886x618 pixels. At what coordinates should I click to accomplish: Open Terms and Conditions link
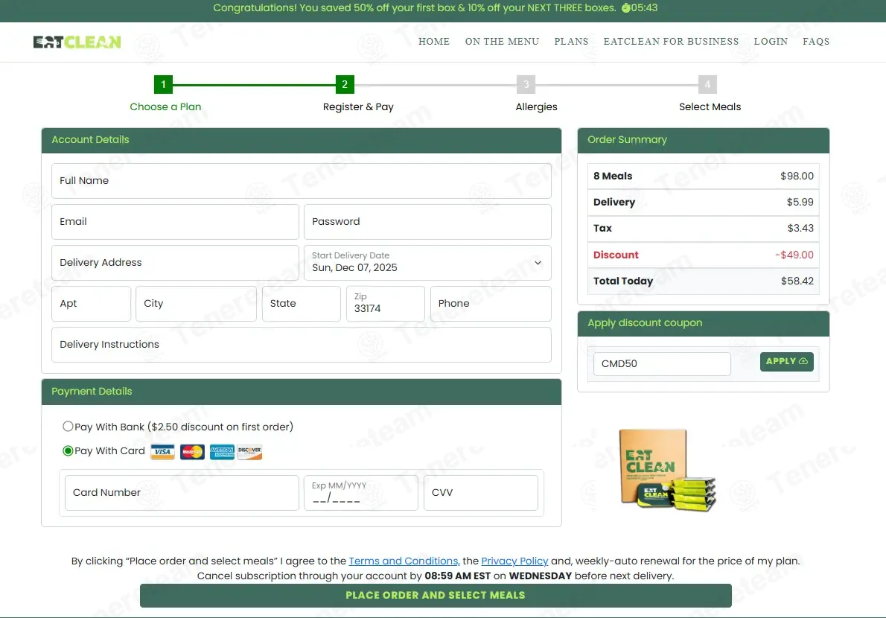[x=404, y=561]
